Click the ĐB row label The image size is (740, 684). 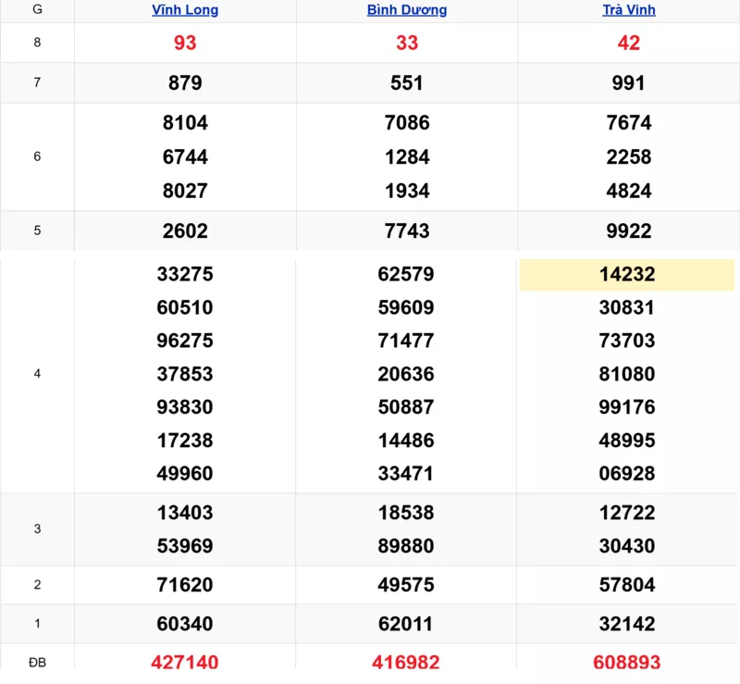pos(37,662)
